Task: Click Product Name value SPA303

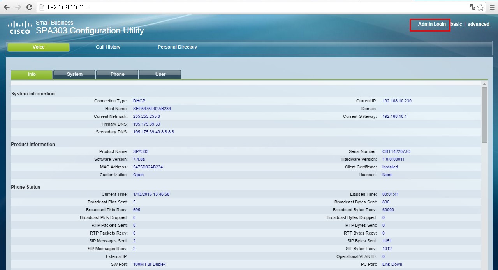Action: tap(141, 151)
